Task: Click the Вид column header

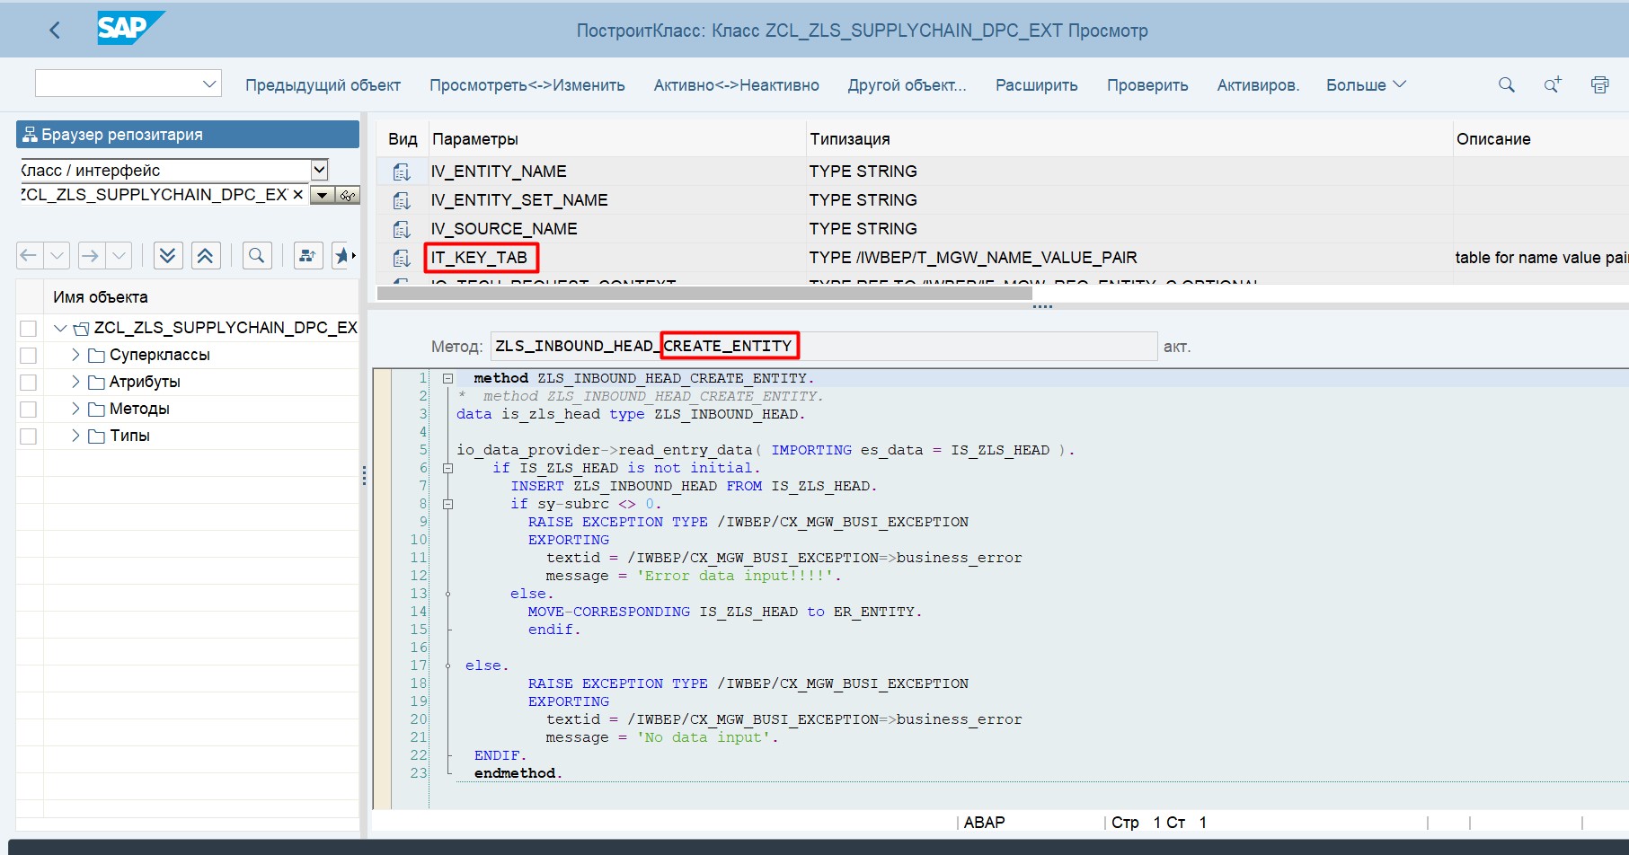Action: point(403,139)
